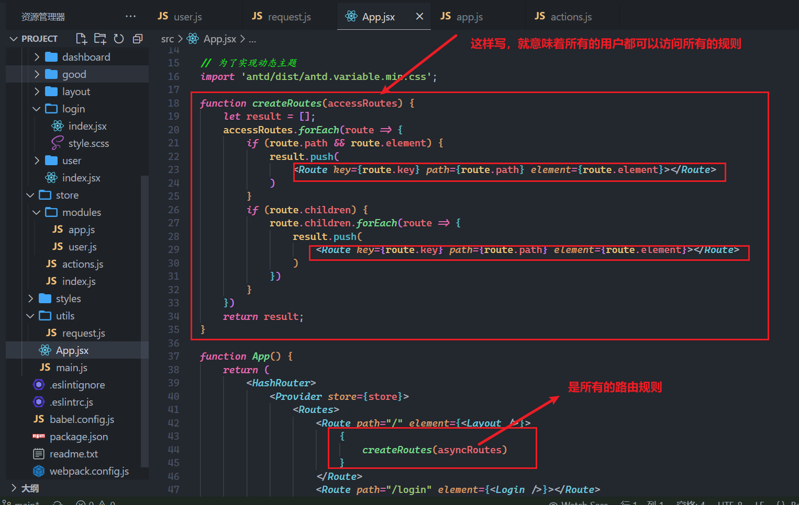Switch to the user.js tab

pyautogui.click(x=180, y=17)
